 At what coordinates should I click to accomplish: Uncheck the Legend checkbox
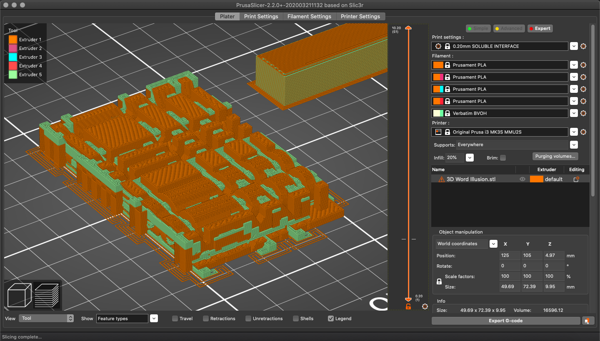pos(331,319)
